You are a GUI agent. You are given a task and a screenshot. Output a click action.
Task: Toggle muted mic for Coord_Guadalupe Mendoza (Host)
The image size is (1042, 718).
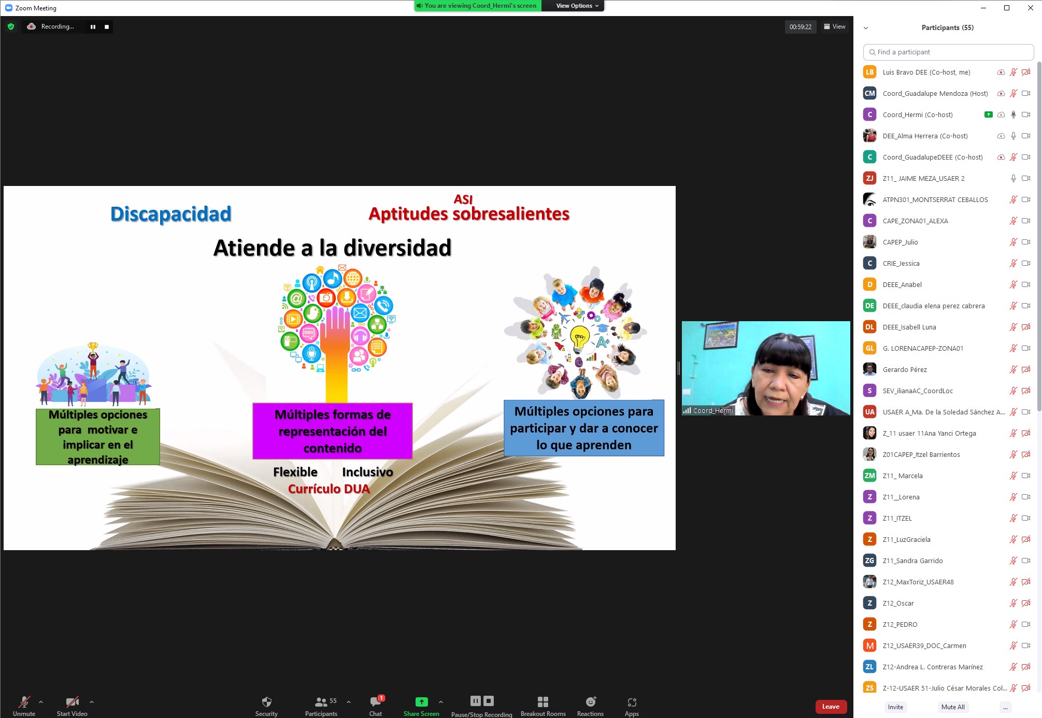[1013, 93]
